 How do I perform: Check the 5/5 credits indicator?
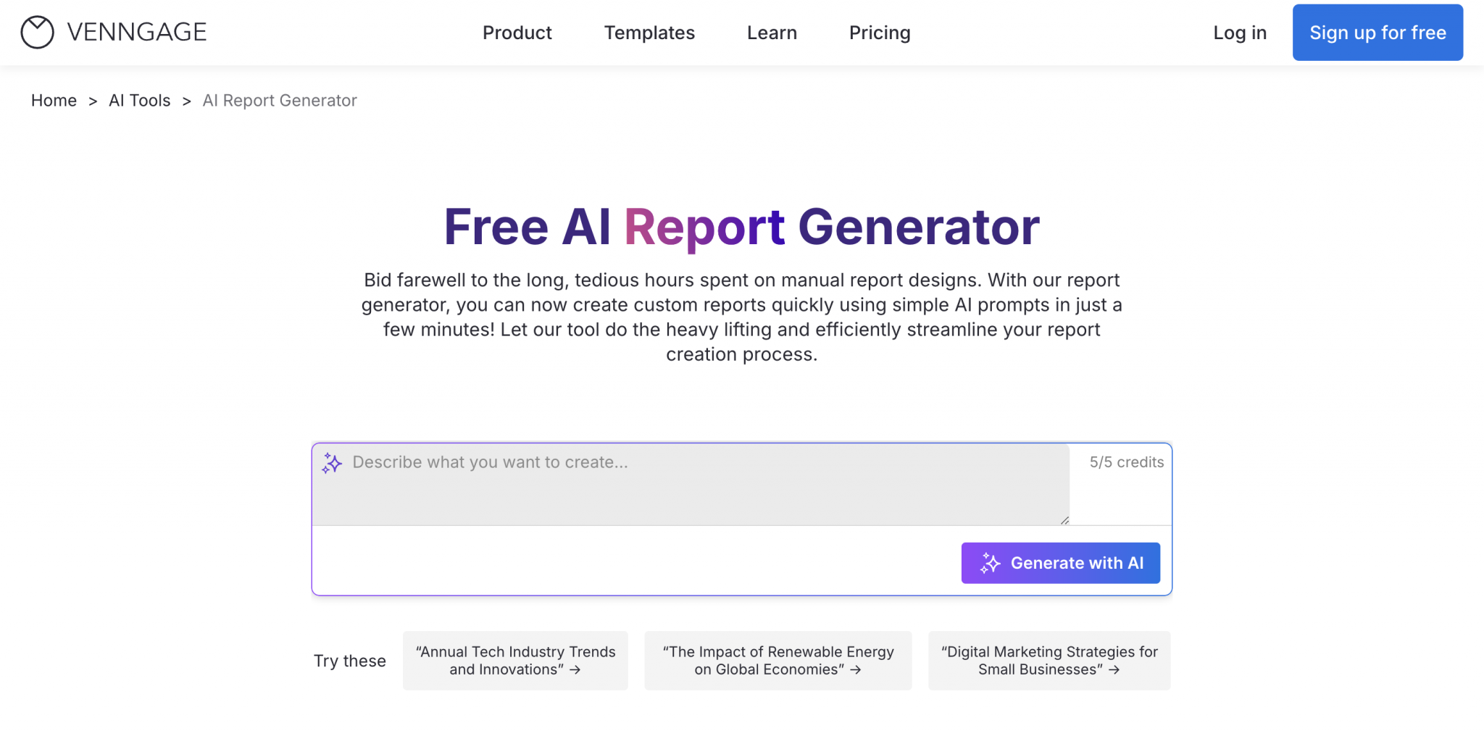(x=1125, y=461)
